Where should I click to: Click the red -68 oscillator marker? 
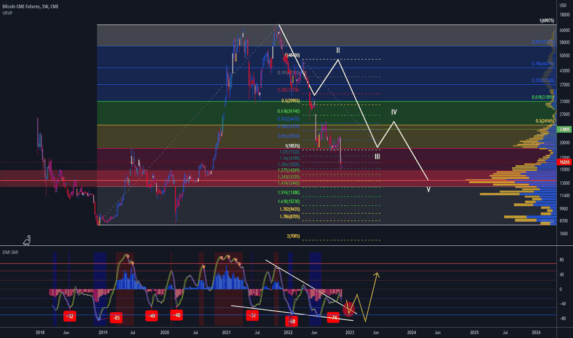291,321
